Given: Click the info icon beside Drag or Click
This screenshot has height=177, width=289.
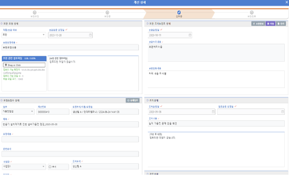Looking at the screenshot, I should (x=6, y=65).
